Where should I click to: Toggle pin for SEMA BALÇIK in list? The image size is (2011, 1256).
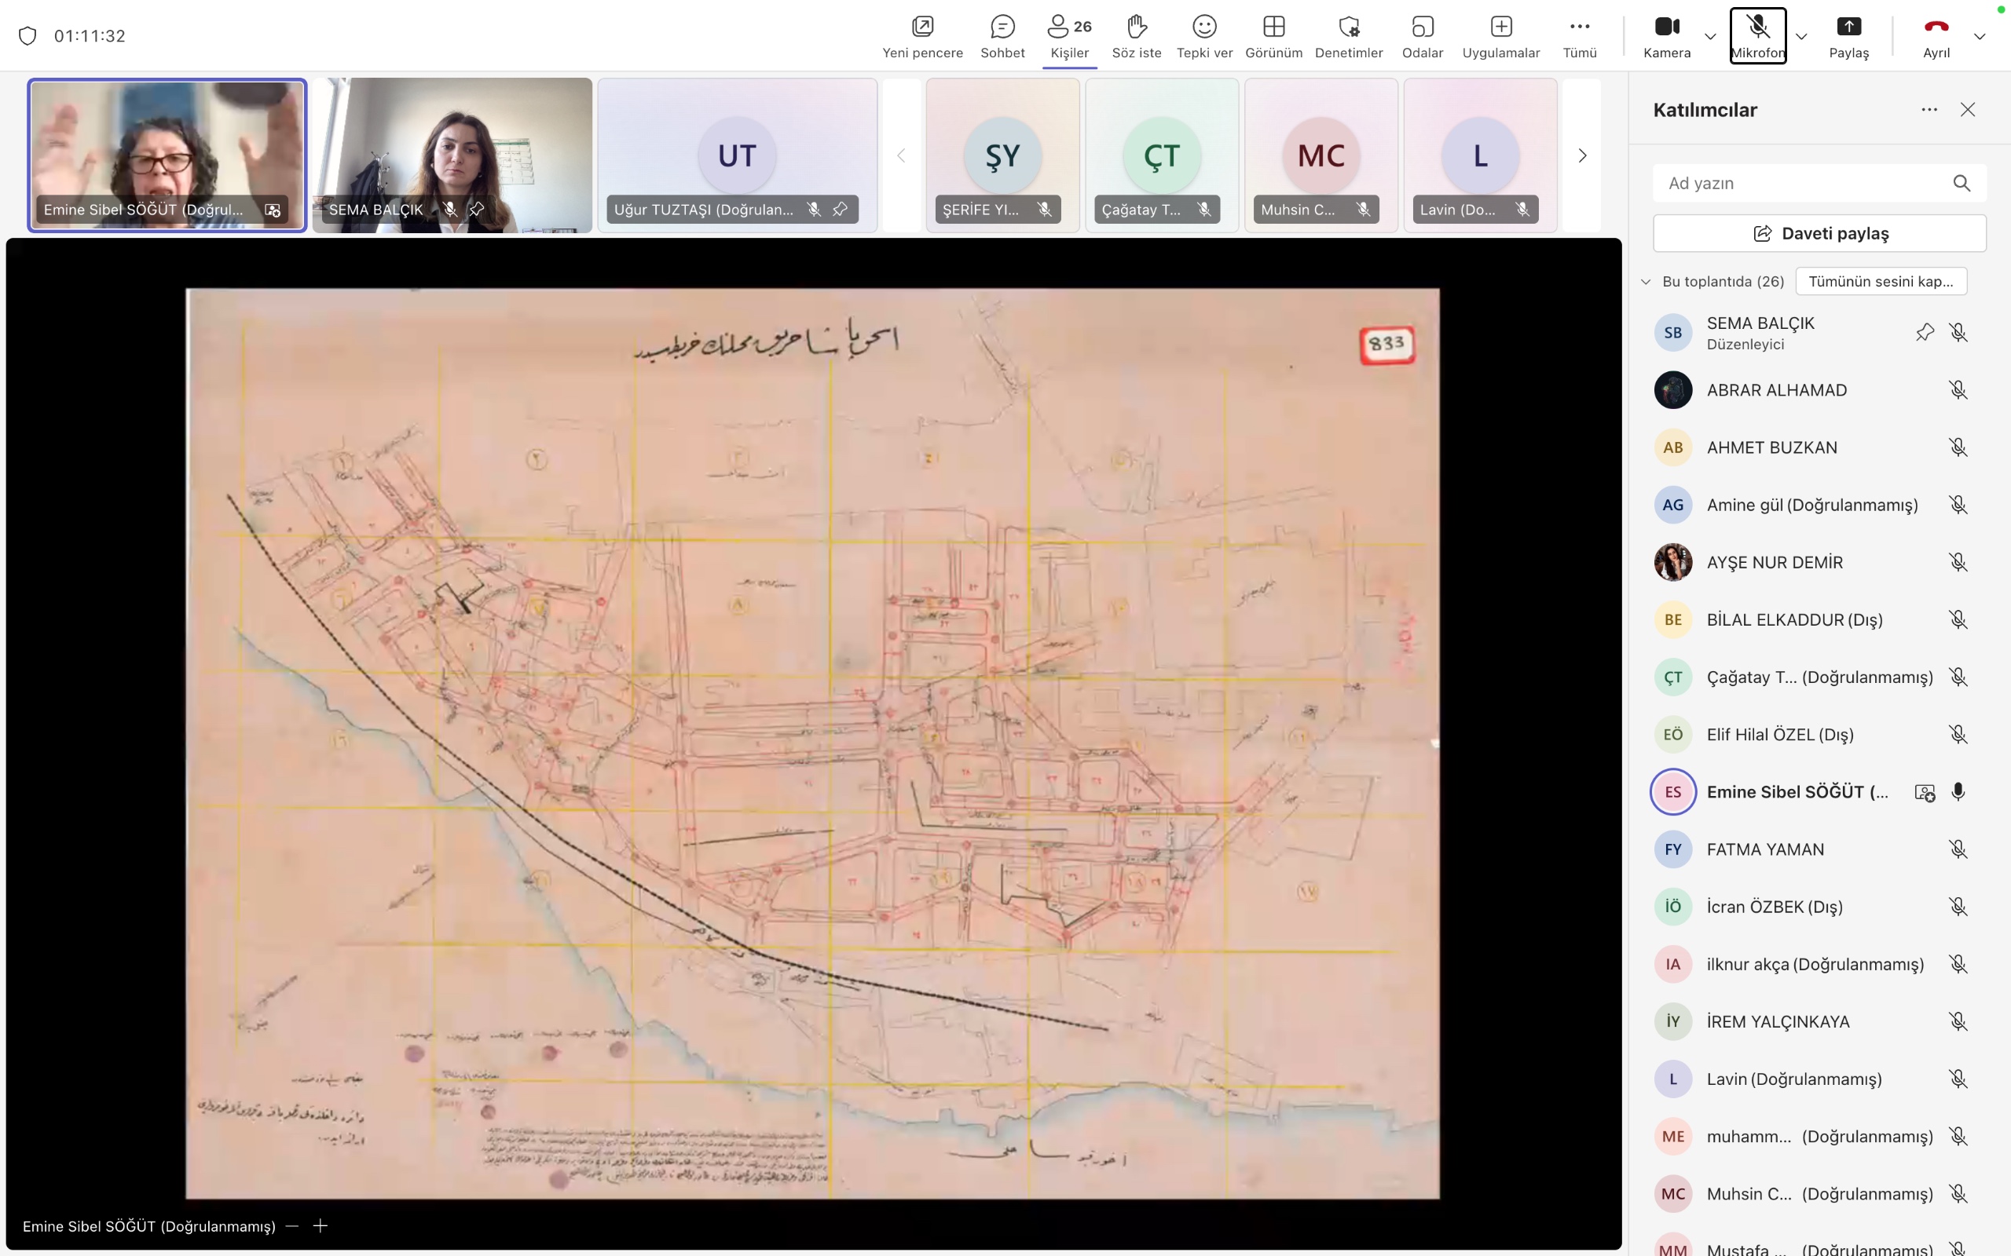pos(1925,332)
